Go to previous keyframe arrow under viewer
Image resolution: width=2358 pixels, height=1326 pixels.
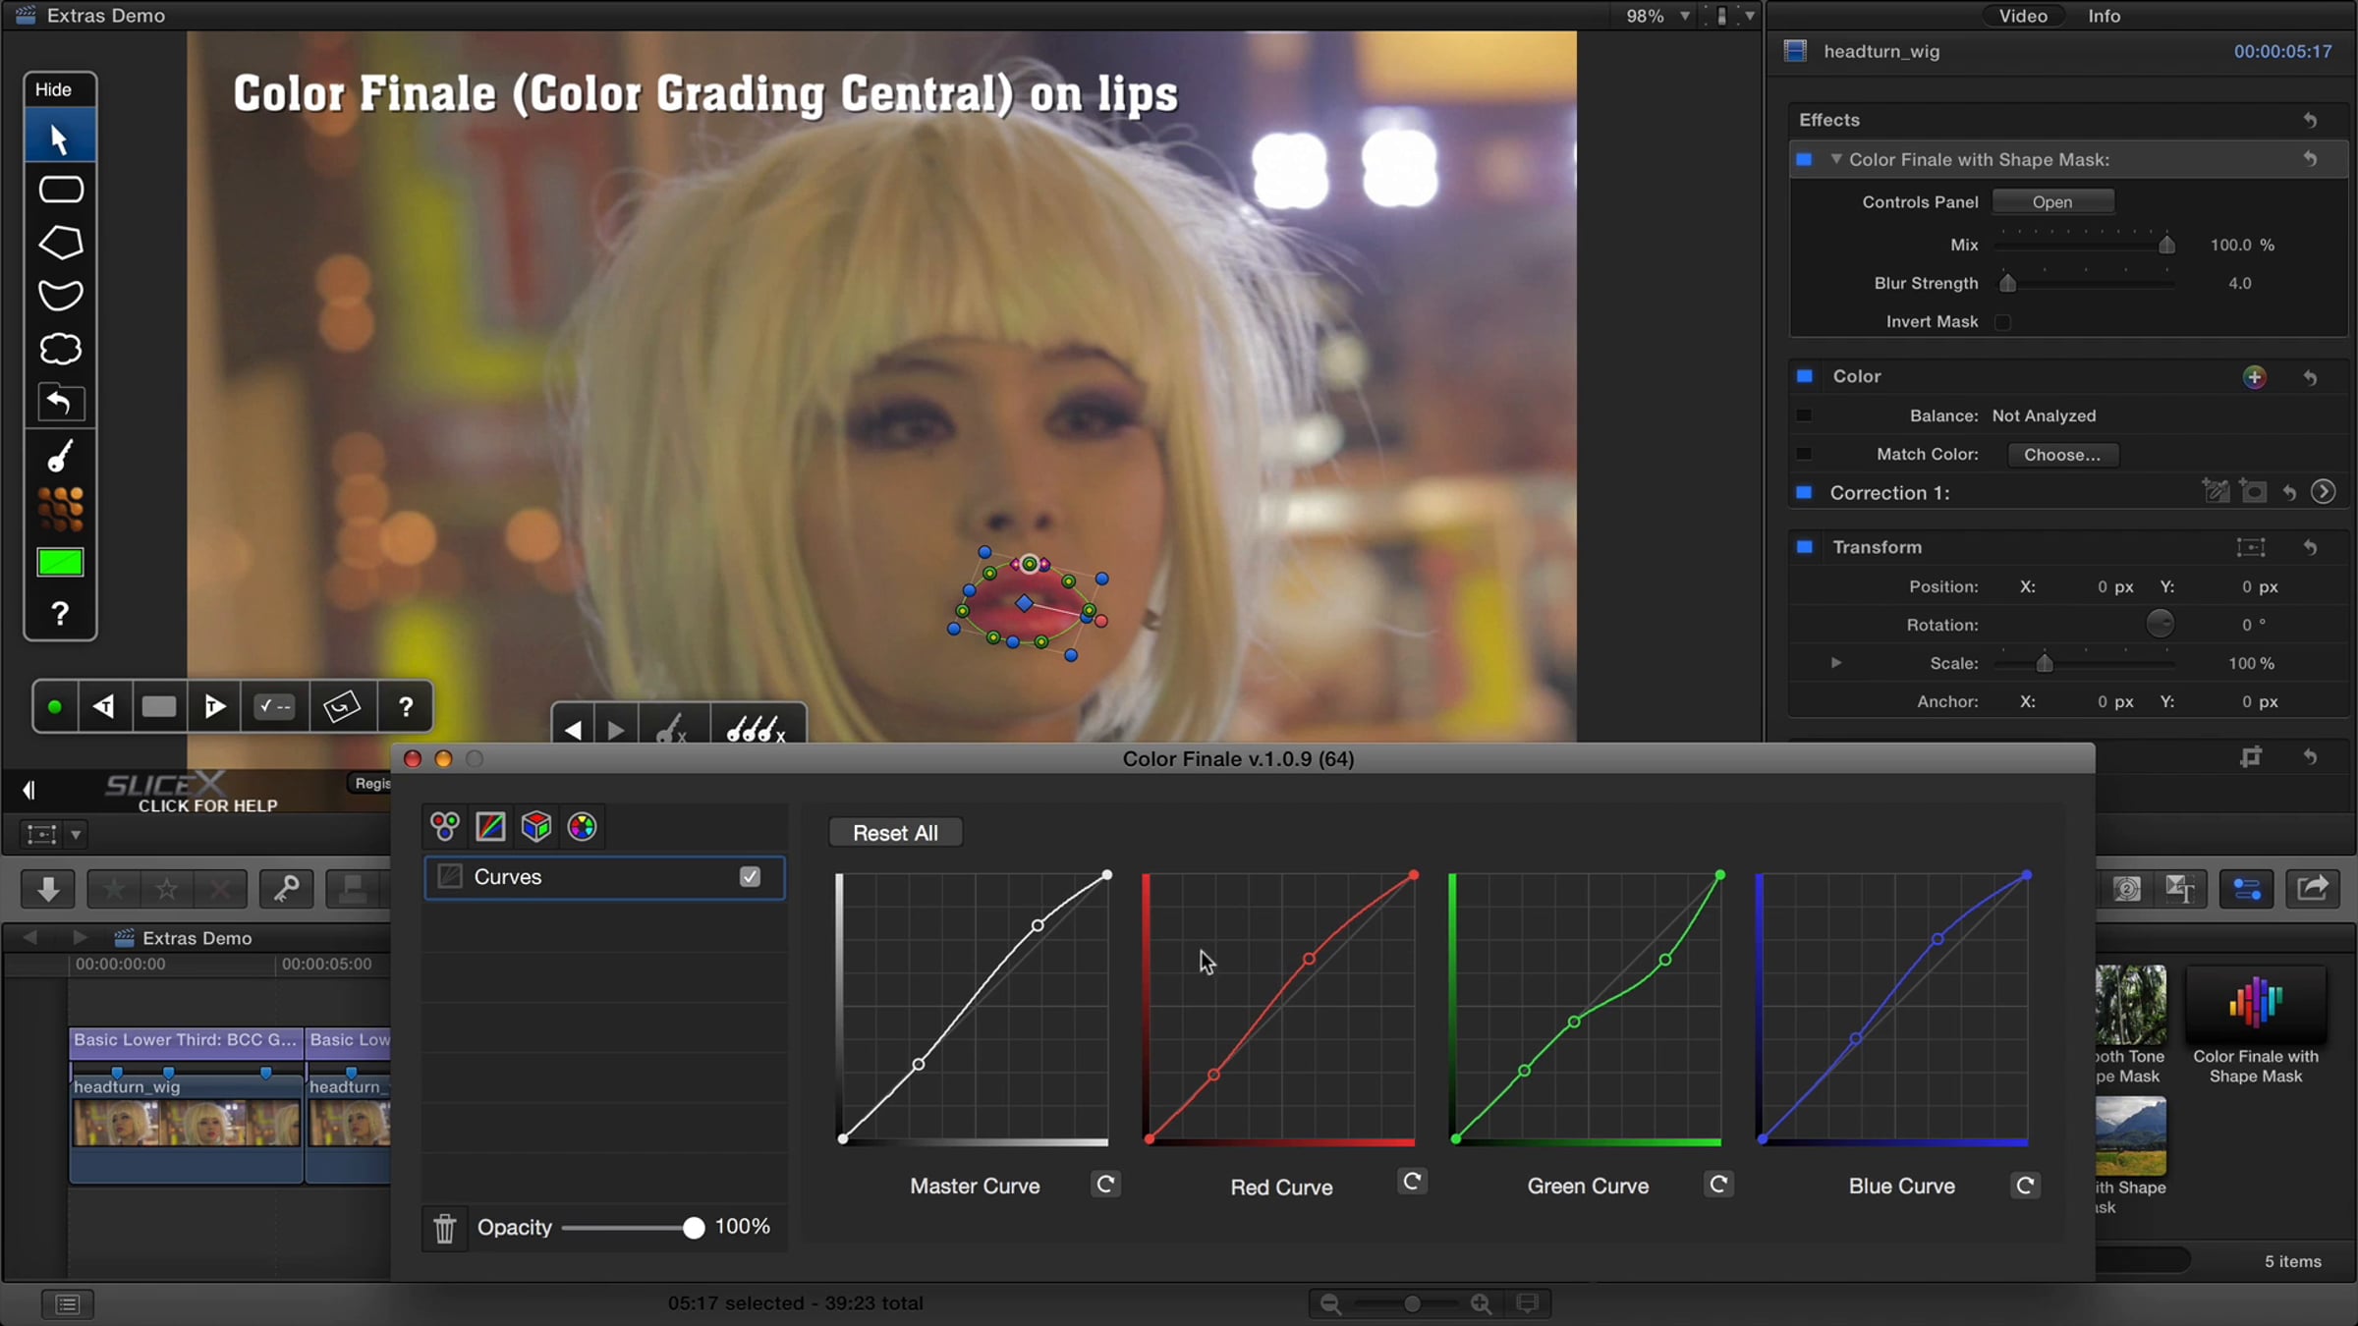pyautogui.click(x=573, y=730)
